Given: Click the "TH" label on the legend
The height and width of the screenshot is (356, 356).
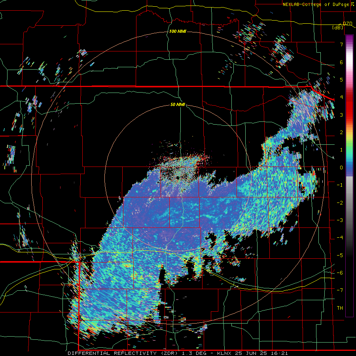Looking at the screenshot, I should pyautogui.click(x=340, y=308).
